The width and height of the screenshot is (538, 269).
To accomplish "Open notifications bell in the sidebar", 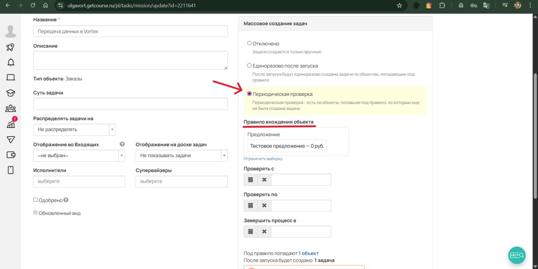I will (11, 62).
